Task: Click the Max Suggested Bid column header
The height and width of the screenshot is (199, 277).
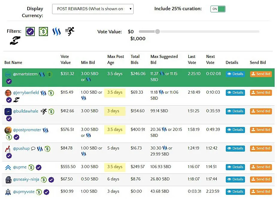Action: point(164,59)
